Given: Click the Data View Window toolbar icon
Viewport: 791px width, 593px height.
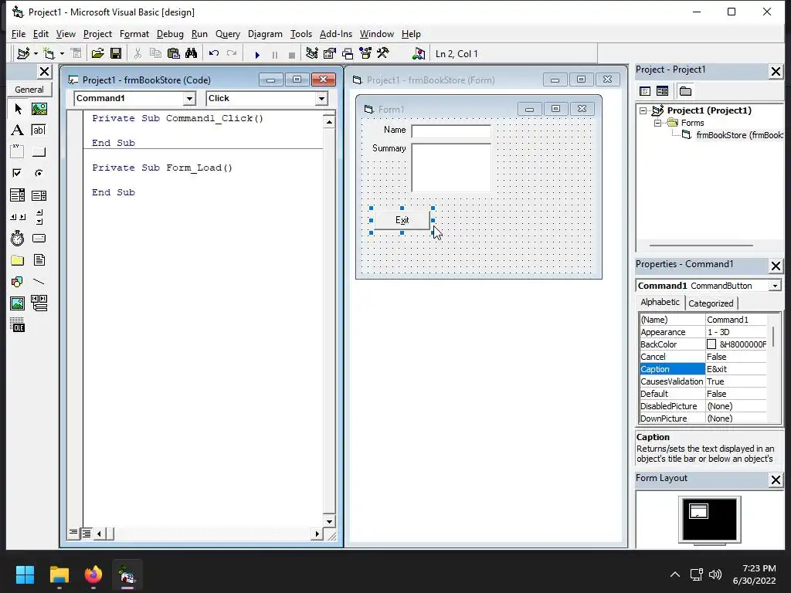Looking at the screenshot, I should 418,53.
